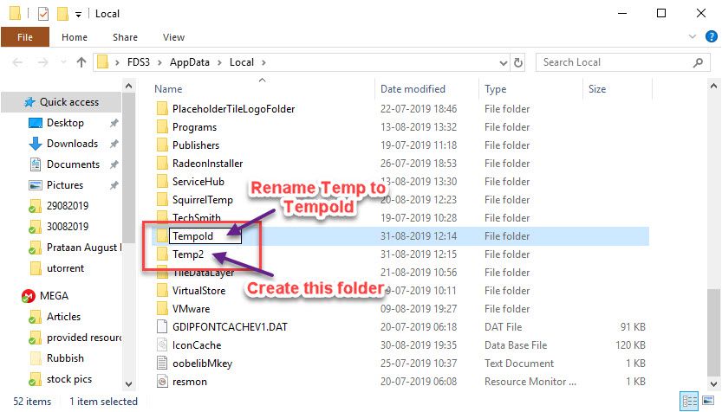Select the RadeonInstaller folder icon
This screenshot has width=722, height=412.
[162, 164]
